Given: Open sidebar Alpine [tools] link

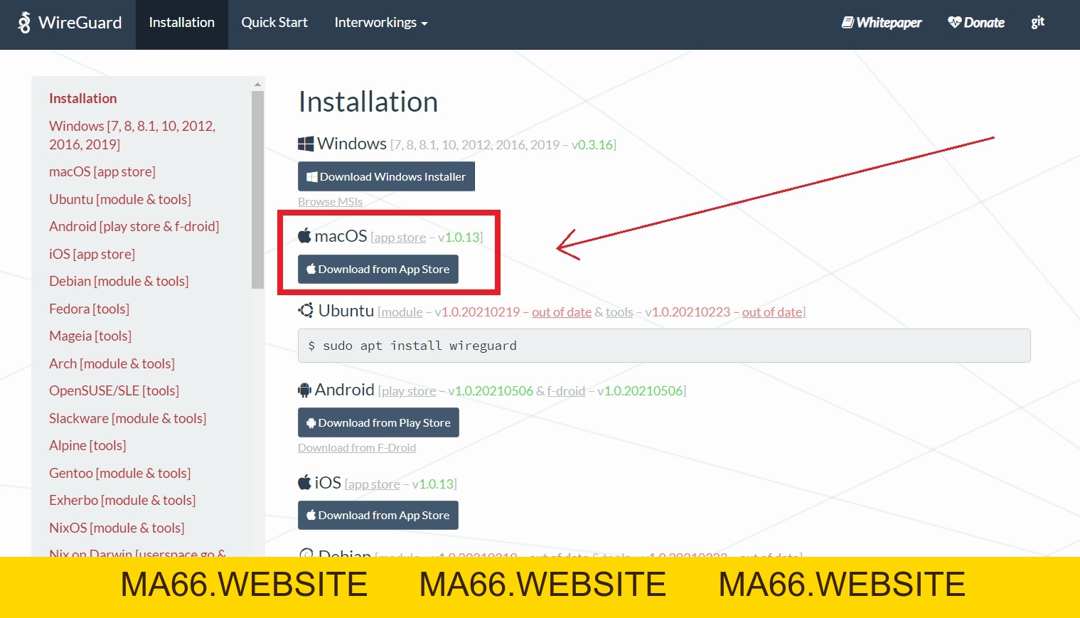Looking at the screenshot, I should (x=87, y=445).
